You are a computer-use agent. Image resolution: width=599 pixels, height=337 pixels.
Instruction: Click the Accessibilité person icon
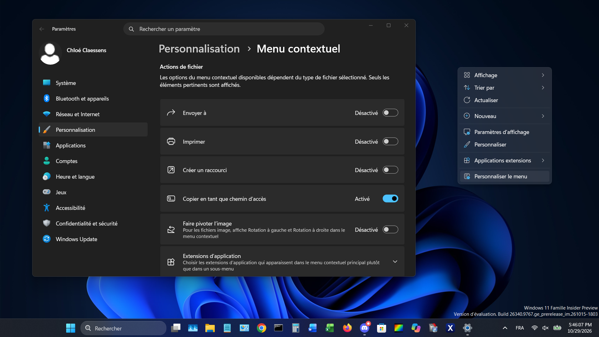tap(47, 208)
